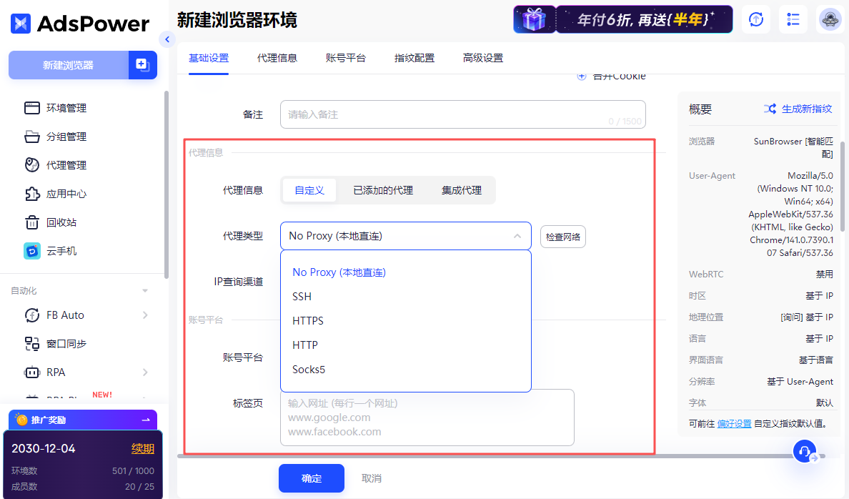Open the 高级设置 tab

pos(482,58)
